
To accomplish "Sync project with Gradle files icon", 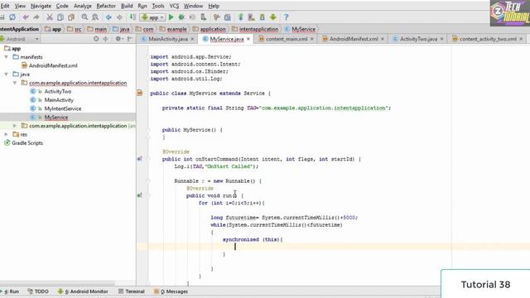I will [x=241, y=17].
